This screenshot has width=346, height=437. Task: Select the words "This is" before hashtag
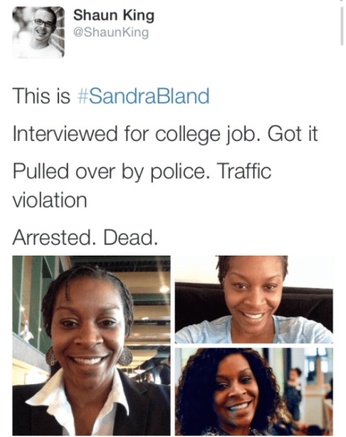pyautogui.click(x=41, y=96)
